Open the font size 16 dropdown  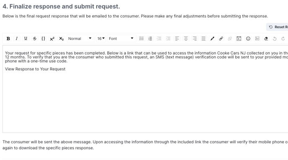click(x=101, y=39)
